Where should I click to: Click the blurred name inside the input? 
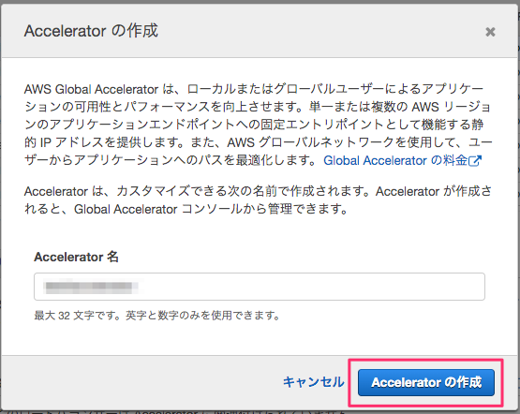[x=92, y=287]
